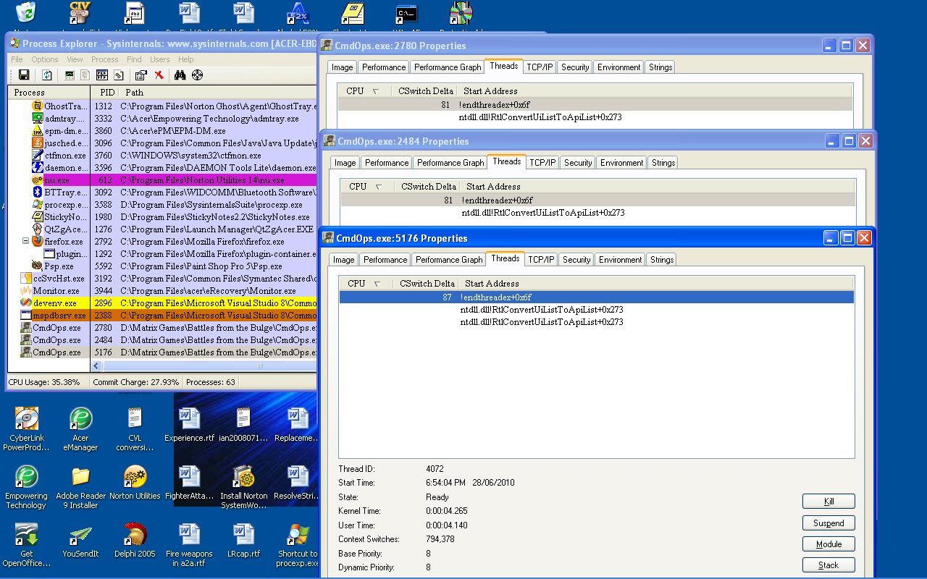Sort by CPU column in CmdOps.exe:5176 window

point(356,284)
